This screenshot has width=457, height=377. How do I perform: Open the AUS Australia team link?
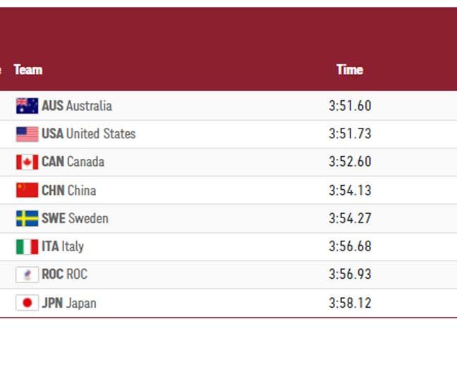76,106
